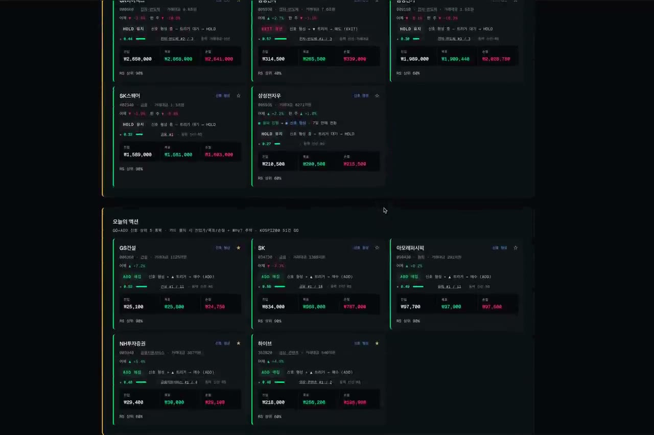Image resolution: width=654 pixels, height=435 pixels.
Task: Open the 금융 #1 / 18 sector rank link
Action: point(311,286)
